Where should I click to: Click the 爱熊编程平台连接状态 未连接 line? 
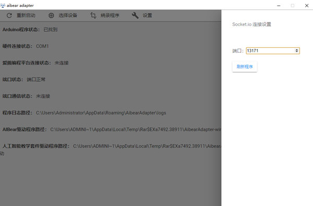35,63
